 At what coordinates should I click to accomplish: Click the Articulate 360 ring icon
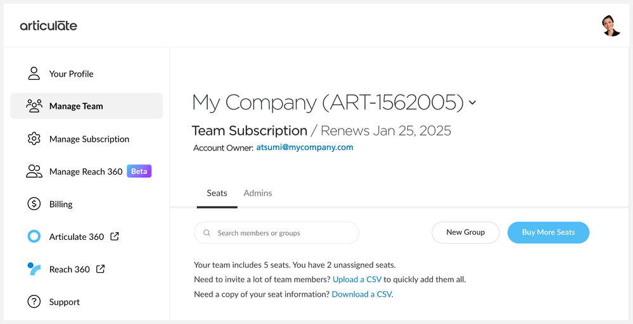34,237
